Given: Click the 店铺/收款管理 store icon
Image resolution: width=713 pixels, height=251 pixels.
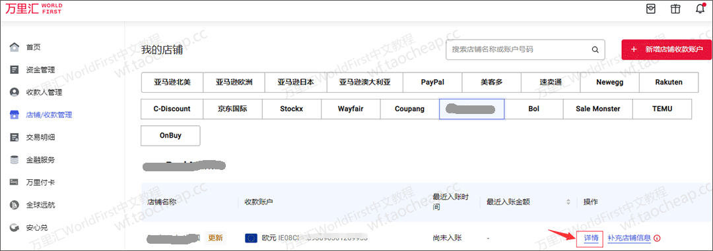Looking at the screenshot, I should (x=15, y=115).
